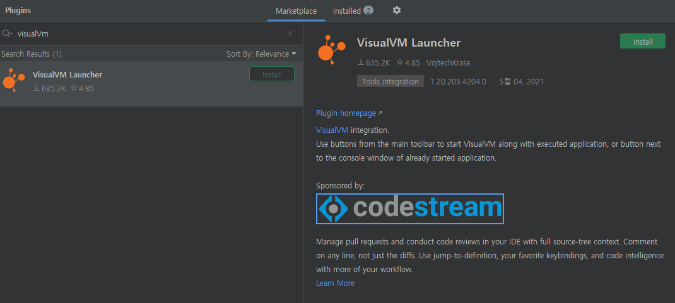Click VisualVM Launcher icon in search results

click(x=14, y=80)
